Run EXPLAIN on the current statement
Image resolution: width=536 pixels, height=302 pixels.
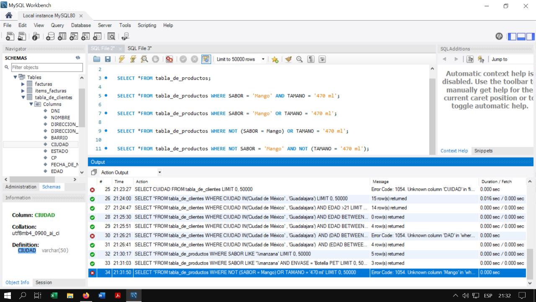(144, 59)
